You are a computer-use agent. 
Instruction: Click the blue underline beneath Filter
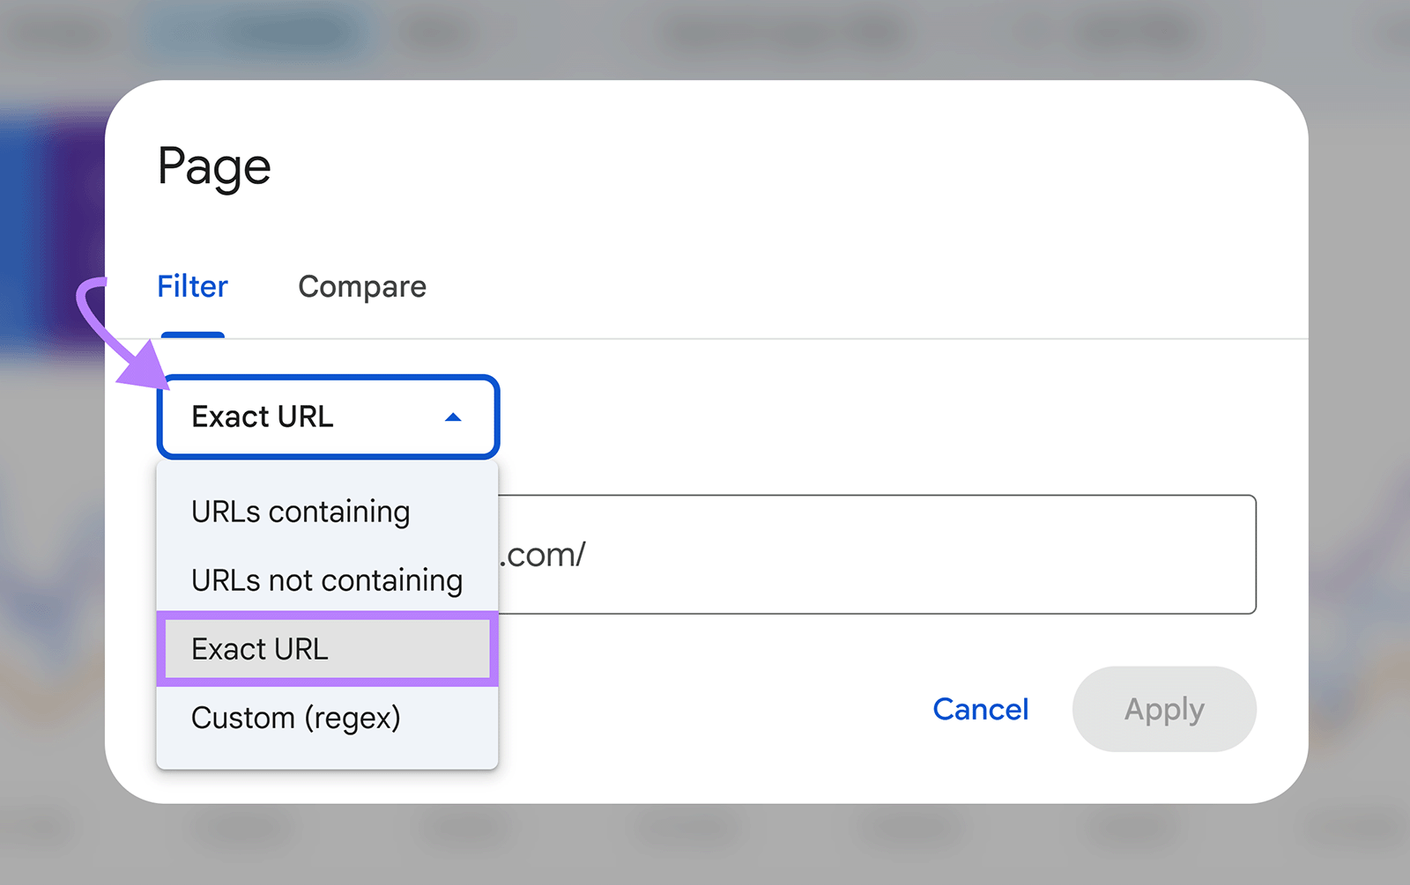192,336
